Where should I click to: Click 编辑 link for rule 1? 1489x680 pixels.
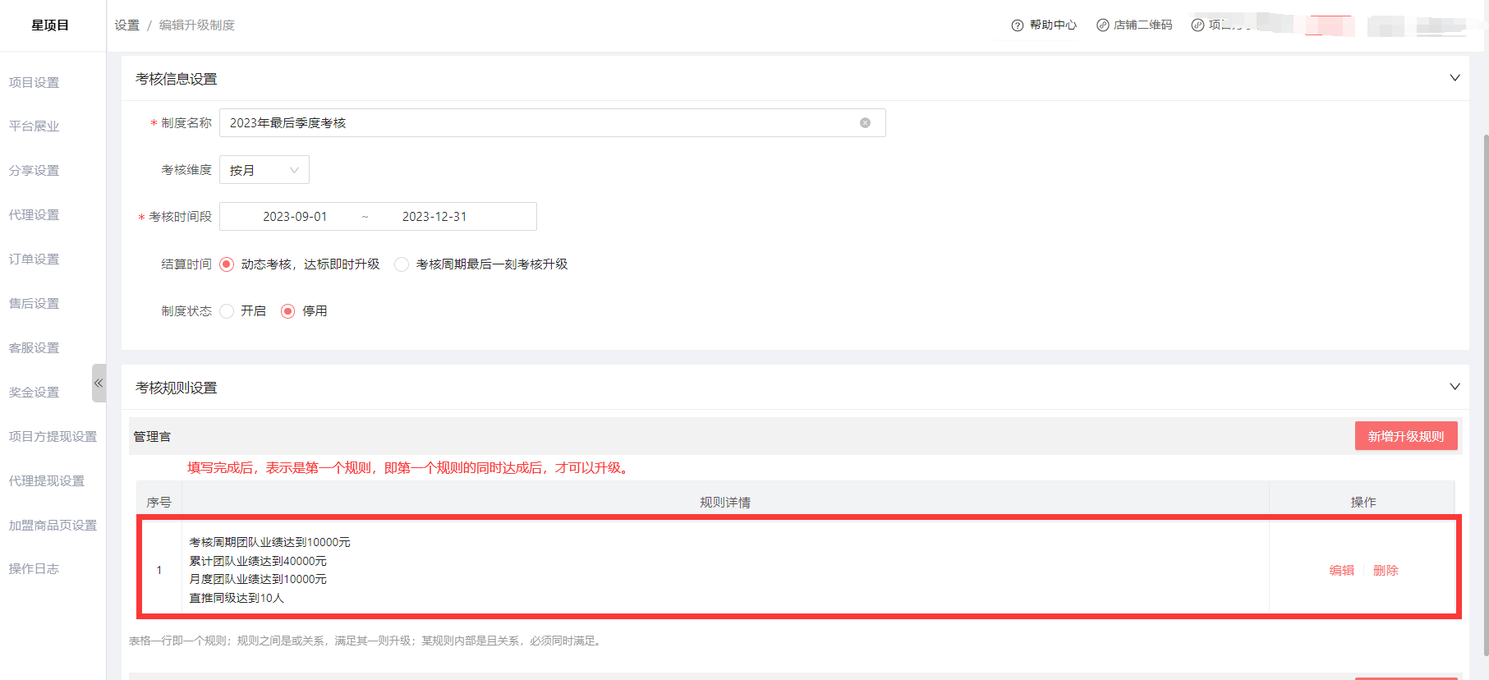(x=1341, y=570)
